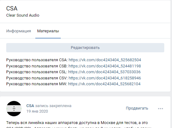Open the MW user manual link
The image size is (172, 128).
pos(104,84)
